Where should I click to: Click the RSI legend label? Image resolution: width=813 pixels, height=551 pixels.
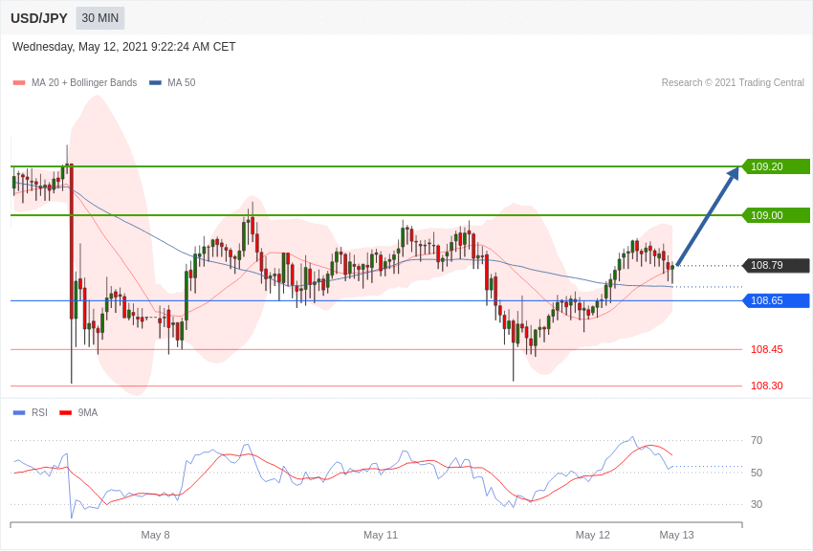[x=39, y=412]
